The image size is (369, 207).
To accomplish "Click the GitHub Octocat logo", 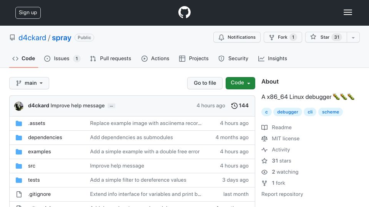I will pyautogui.click(x=184, y=12).
